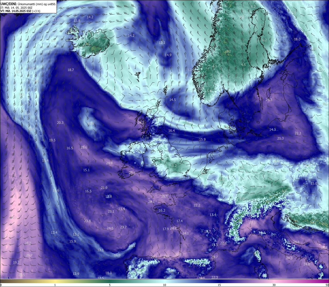Click the 25.5 value over the Channel
329x287 pixels.
[x=164, y=196]
